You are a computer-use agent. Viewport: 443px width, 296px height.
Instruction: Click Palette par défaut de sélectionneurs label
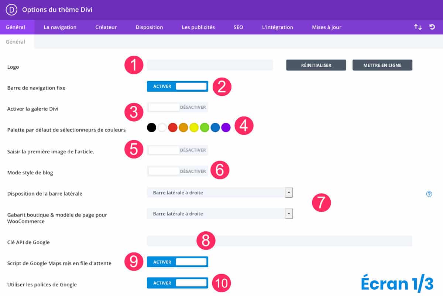tap(66, 130)
